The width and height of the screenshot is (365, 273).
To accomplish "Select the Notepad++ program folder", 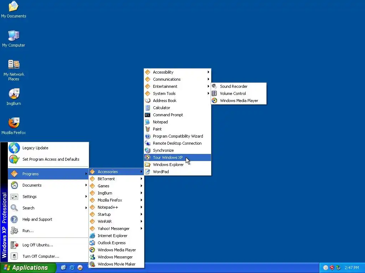I will pyautogui.click(x=117, y=207).
